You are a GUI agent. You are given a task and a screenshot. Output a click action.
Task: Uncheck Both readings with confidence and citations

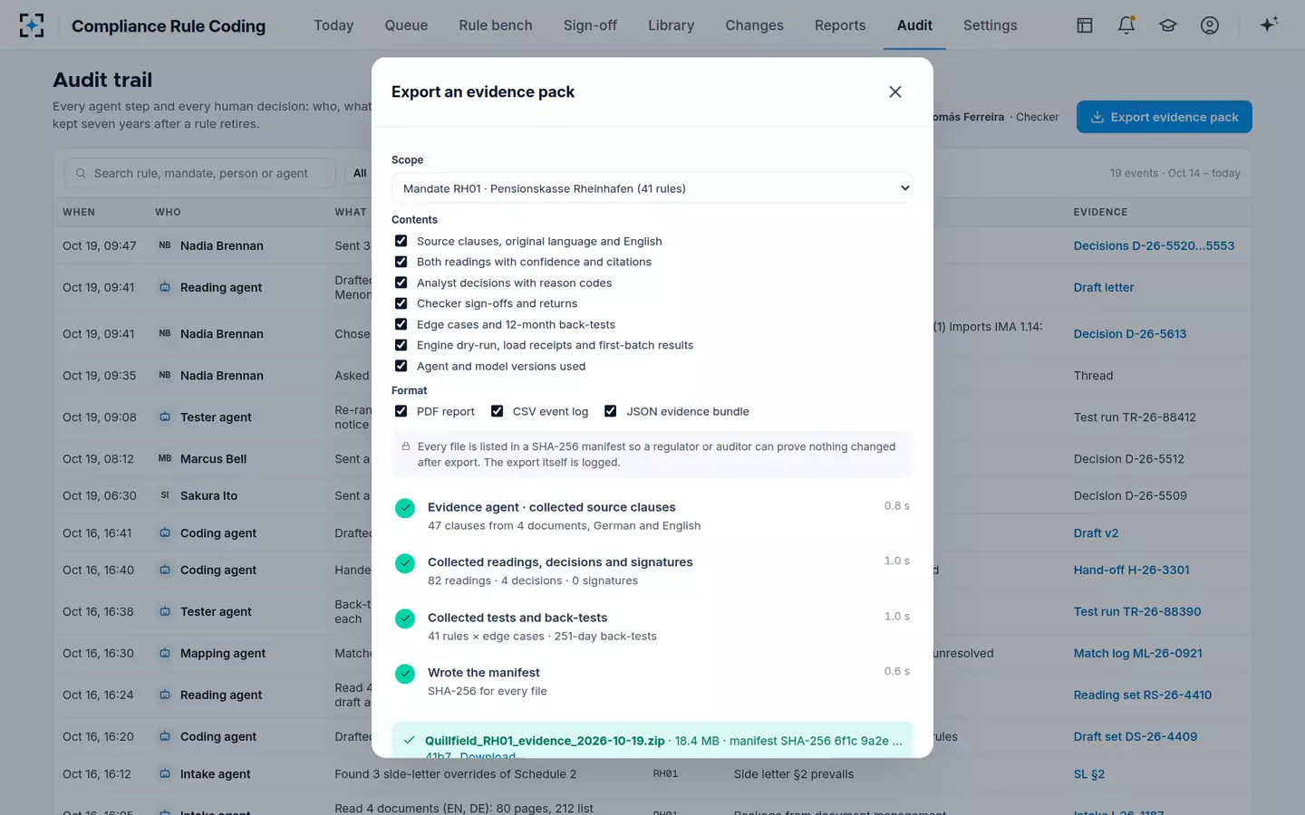[x=401, y=262]
